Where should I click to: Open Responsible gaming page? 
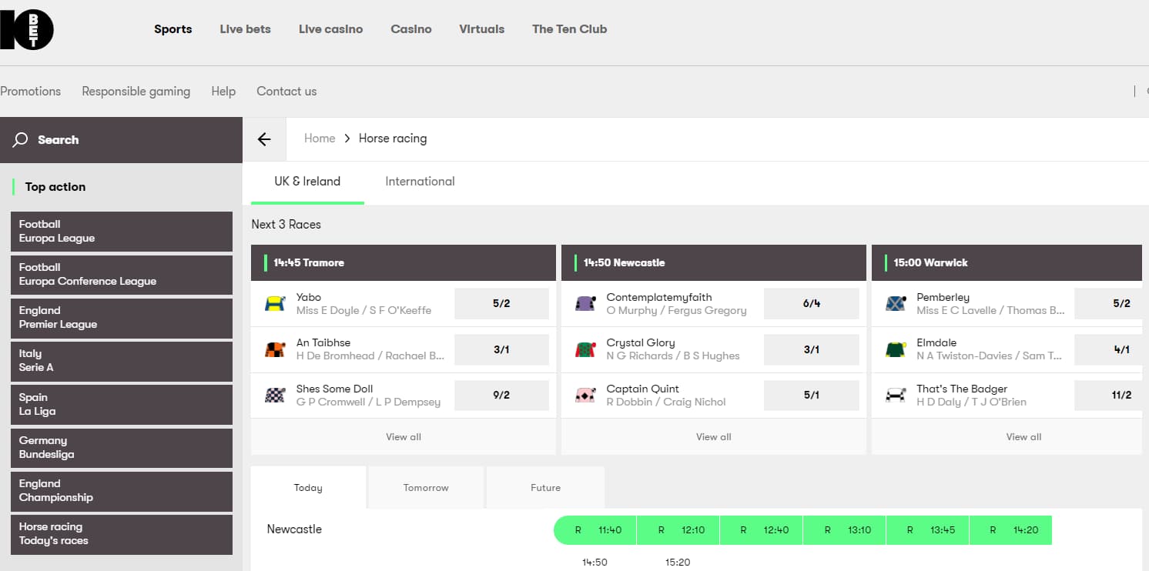136,91
